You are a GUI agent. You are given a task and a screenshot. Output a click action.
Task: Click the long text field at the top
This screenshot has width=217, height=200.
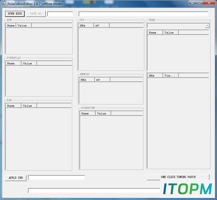pyautogui.click(x=143, y=14)
